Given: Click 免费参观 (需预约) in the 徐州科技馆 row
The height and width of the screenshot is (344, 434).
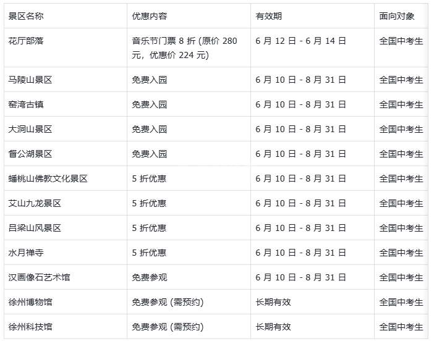Looking at the screenshot, I should pyautogui.click(x=168, y=327).
